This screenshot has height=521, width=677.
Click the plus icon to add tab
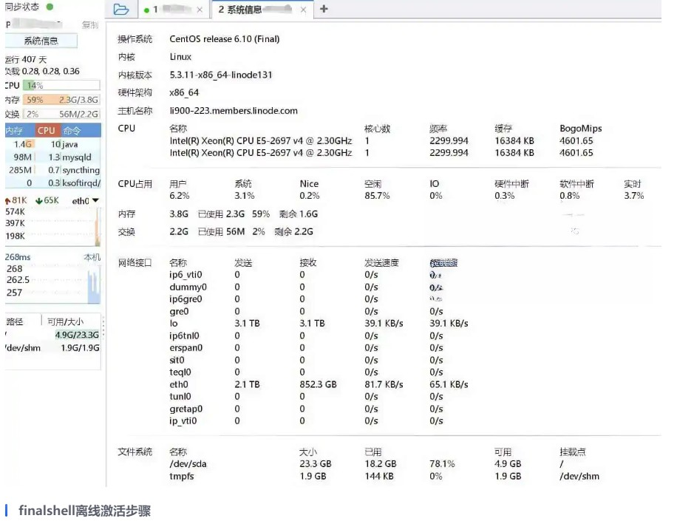tap(324, 10)
